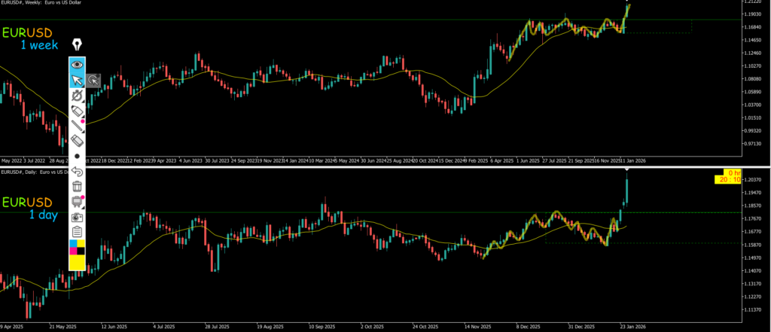
Task: Pick the eraser tool
Action: (77, 142)
